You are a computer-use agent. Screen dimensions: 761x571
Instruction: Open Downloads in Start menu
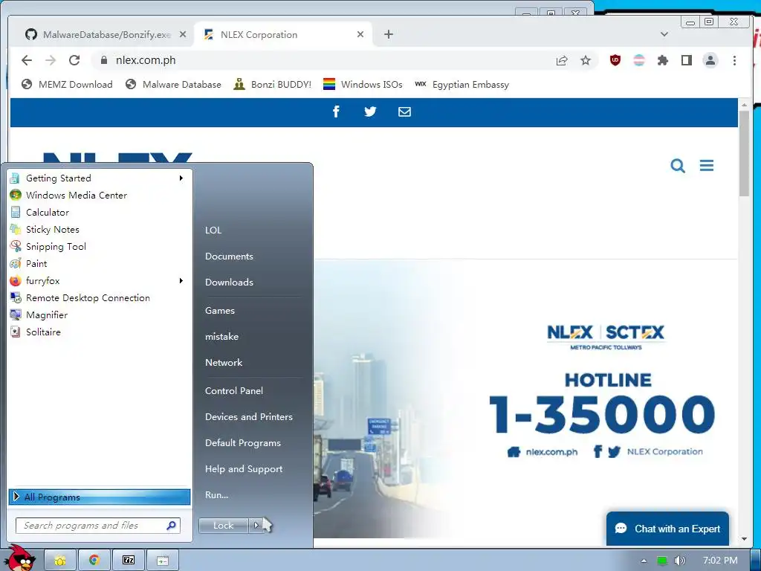pyautogui.click(x=229, y=282)
